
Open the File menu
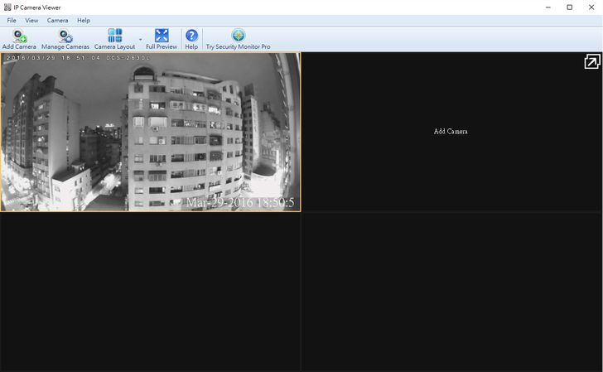12,21
